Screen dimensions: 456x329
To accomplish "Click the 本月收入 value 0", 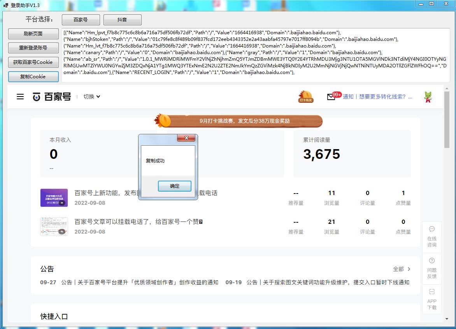I will [54, 154].
